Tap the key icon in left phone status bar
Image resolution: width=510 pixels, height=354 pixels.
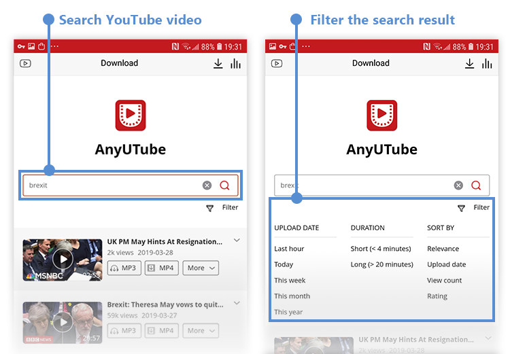[21, 46]
